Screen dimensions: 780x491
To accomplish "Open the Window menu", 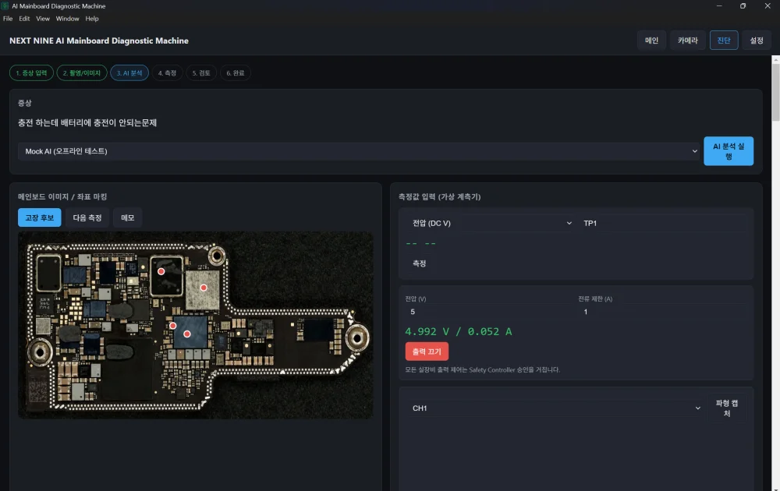I will coord(67,19).
